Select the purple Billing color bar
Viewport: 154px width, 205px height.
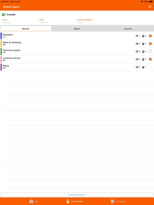(x=1, y=67)
